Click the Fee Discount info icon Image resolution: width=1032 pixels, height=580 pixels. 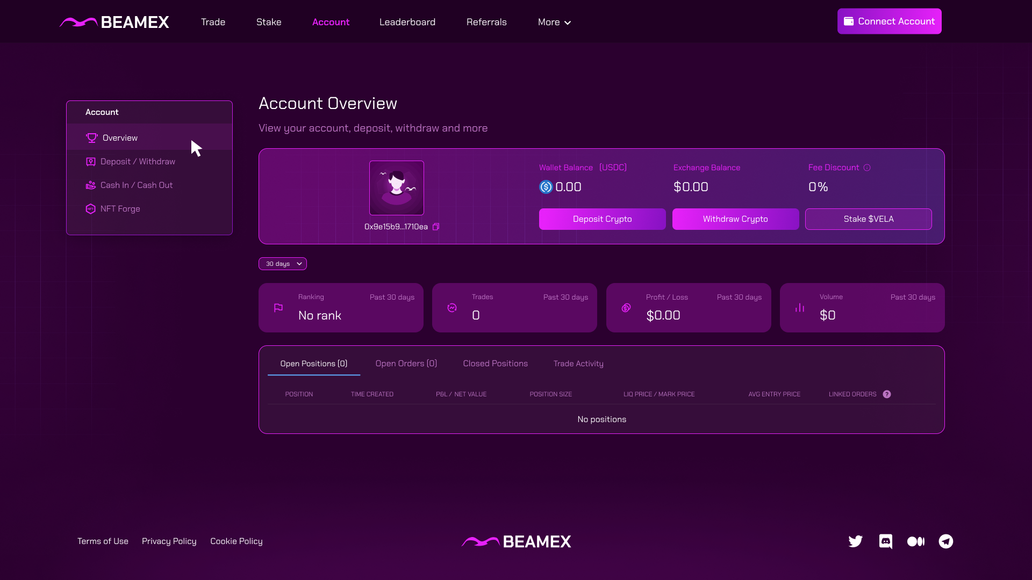[x=867, y=168]
